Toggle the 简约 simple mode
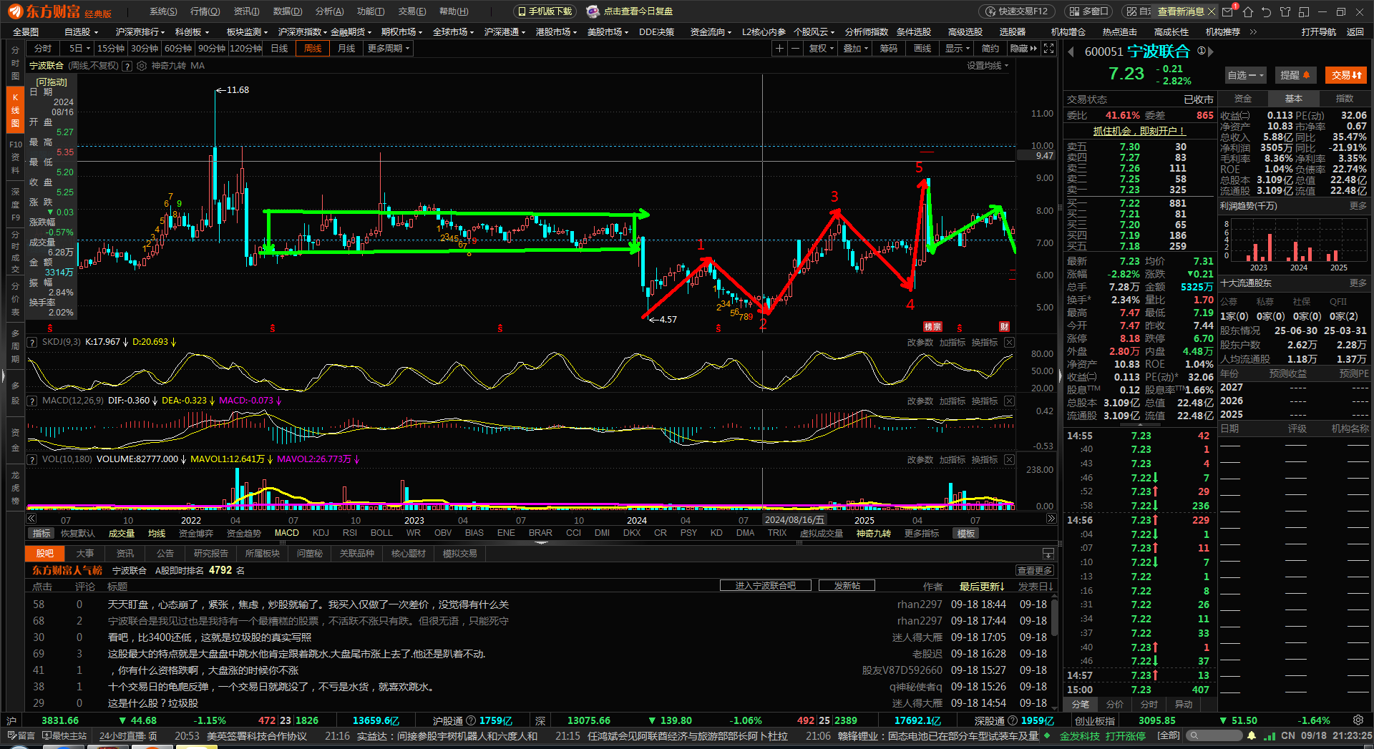1374x749 pixels. point(990,49)
